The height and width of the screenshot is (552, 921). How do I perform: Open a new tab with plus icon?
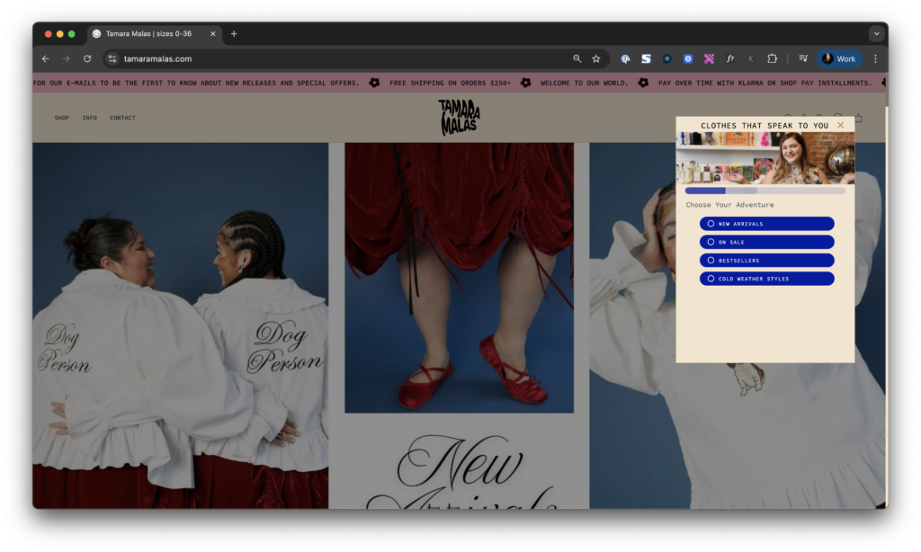click(234, 33)
